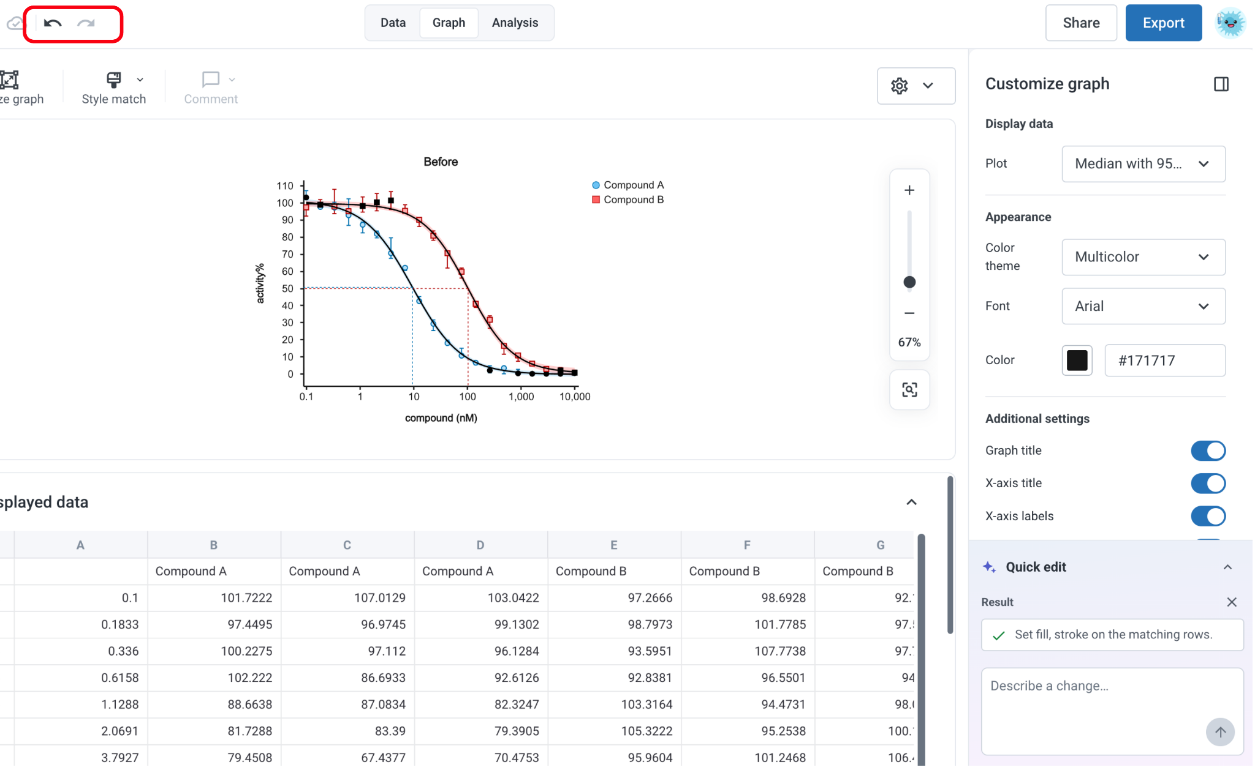The image size is (1255, 770).
Task: Switch to the Data tab
Action: point(393,23)
